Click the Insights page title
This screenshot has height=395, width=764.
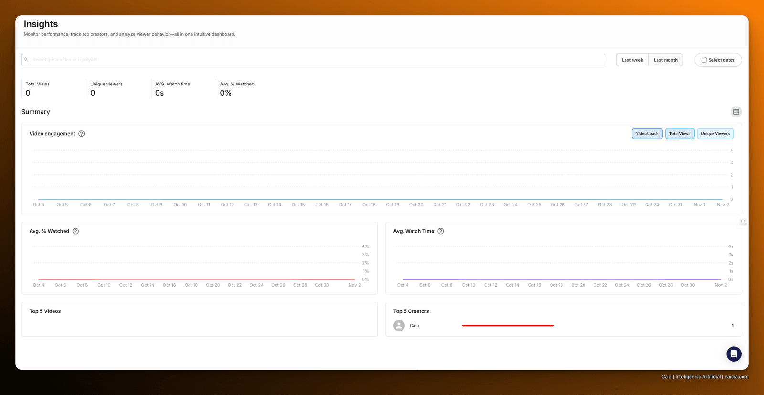[41, 24]
